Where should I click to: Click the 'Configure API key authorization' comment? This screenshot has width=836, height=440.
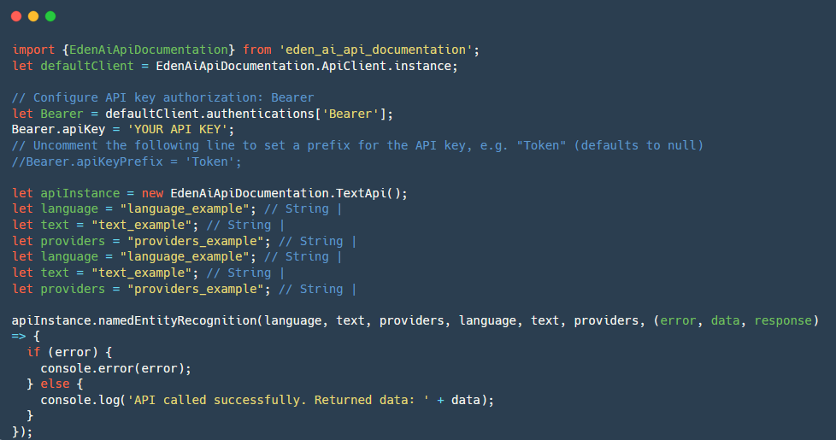(x=163, y=98)
